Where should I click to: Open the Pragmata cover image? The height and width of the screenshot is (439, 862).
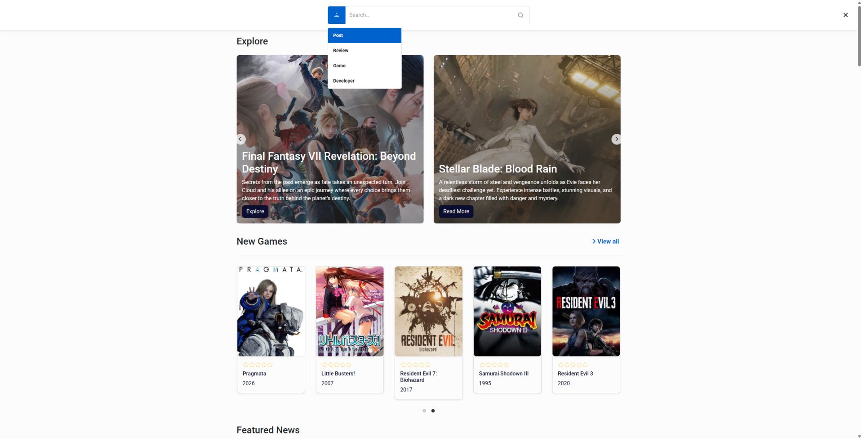(x=271, y=312)
